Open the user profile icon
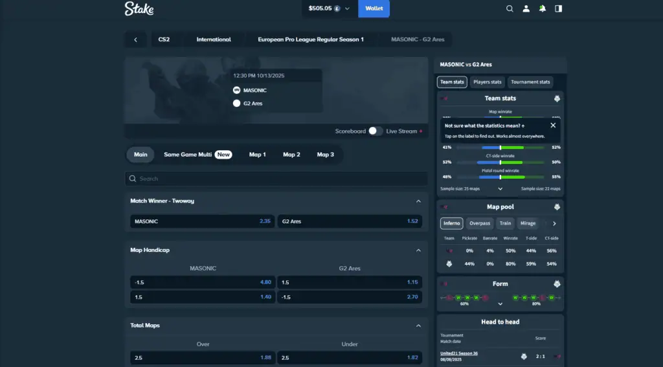Screen dimensions: 663x367 tap(526, 9)
